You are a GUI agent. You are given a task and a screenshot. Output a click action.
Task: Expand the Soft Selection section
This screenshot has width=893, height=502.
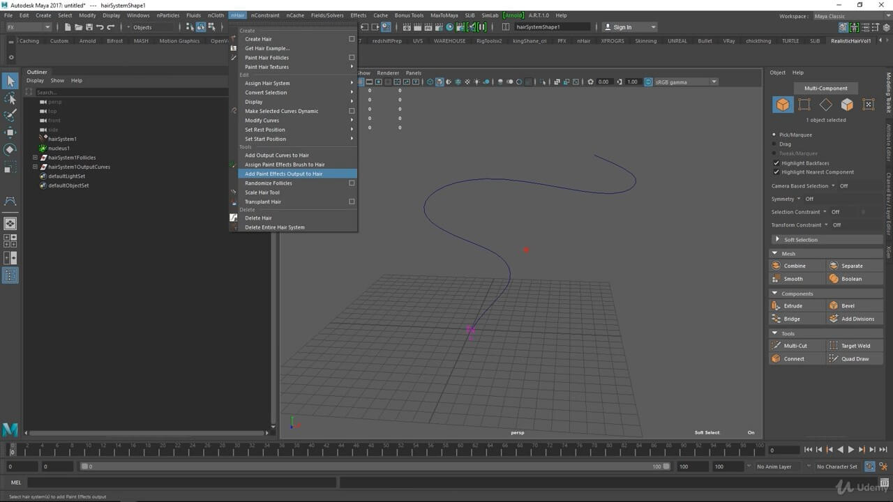pyautogui.click(x=778, y=240)
